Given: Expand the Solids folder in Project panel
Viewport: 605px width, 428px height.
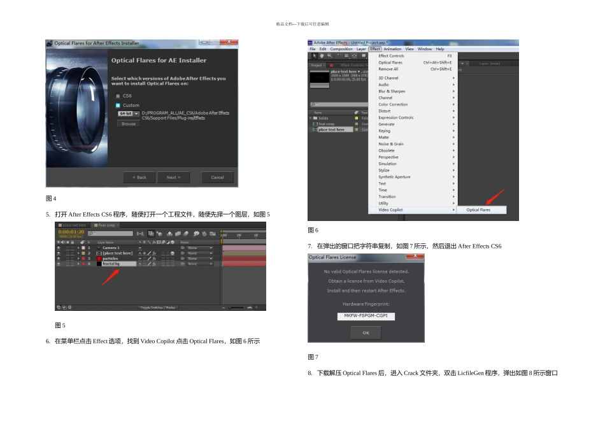Looking at the screenshot, I should point(310,118).
